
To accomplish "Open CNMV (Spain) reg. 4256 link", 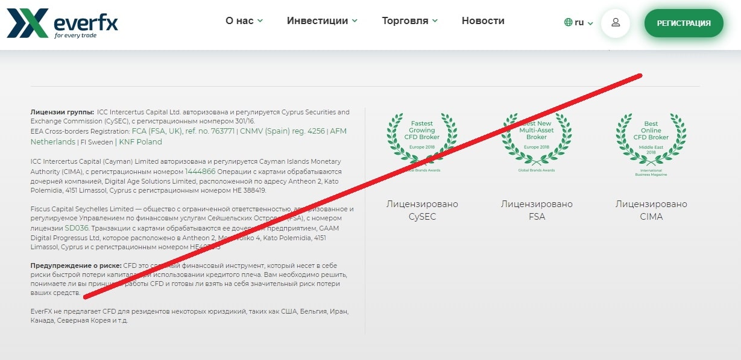I will click(282, 131).
